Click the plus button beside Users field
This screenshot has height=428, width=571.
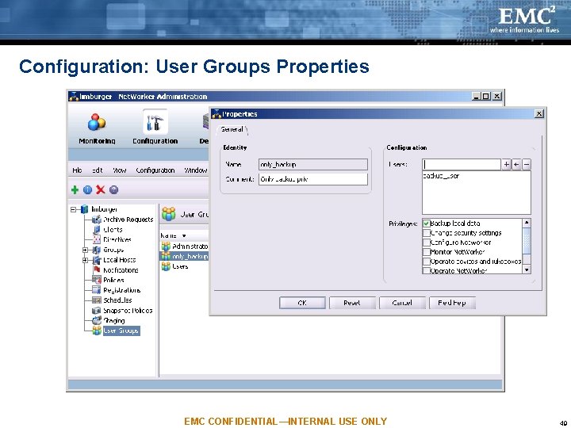click(506, 165)
